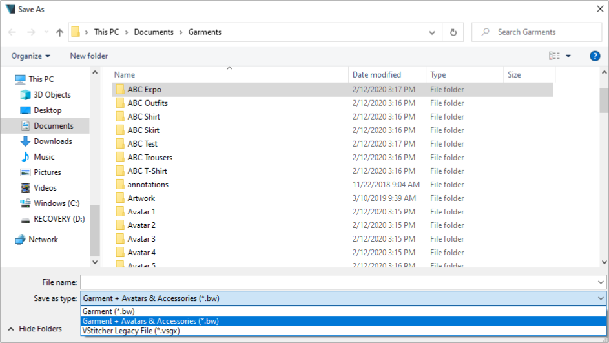Change view layout icon

tap(554, 56)
